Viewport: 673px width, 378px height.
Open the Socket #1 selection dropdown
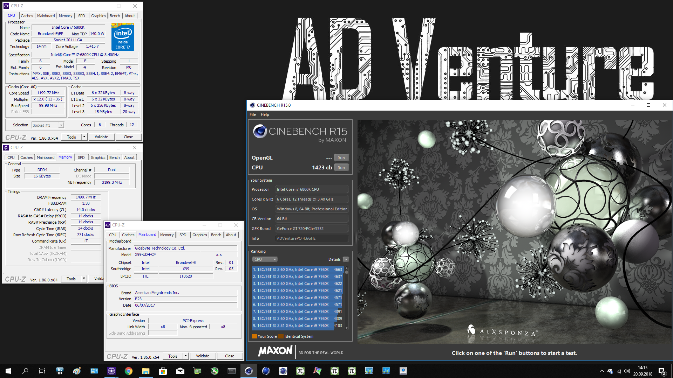pyautogui.click(x=48, y=125)
